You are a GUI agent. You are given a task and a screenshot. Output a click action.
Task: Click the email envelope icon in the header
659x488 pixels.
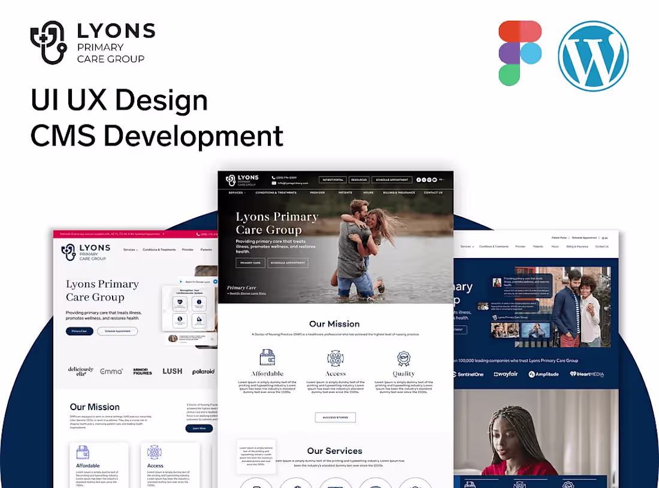point(274,183)
